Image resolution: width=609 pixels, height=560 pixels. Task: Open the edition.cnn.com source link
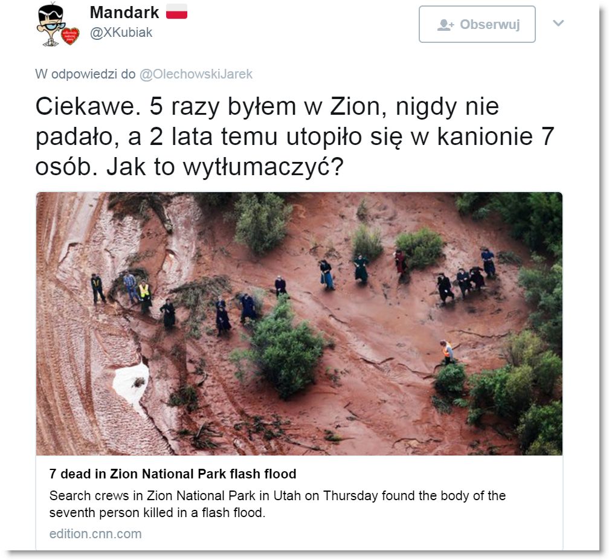point(95,533)
